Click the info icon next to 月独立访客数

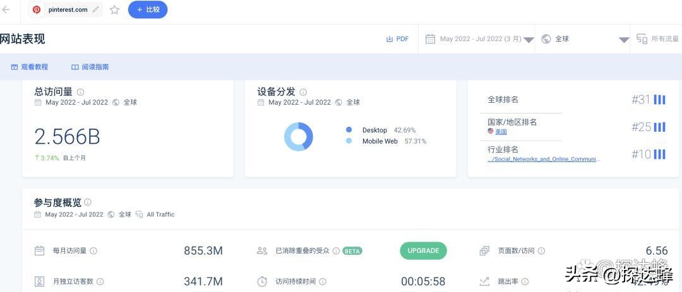pyautogui.click(x=100, y=281)
